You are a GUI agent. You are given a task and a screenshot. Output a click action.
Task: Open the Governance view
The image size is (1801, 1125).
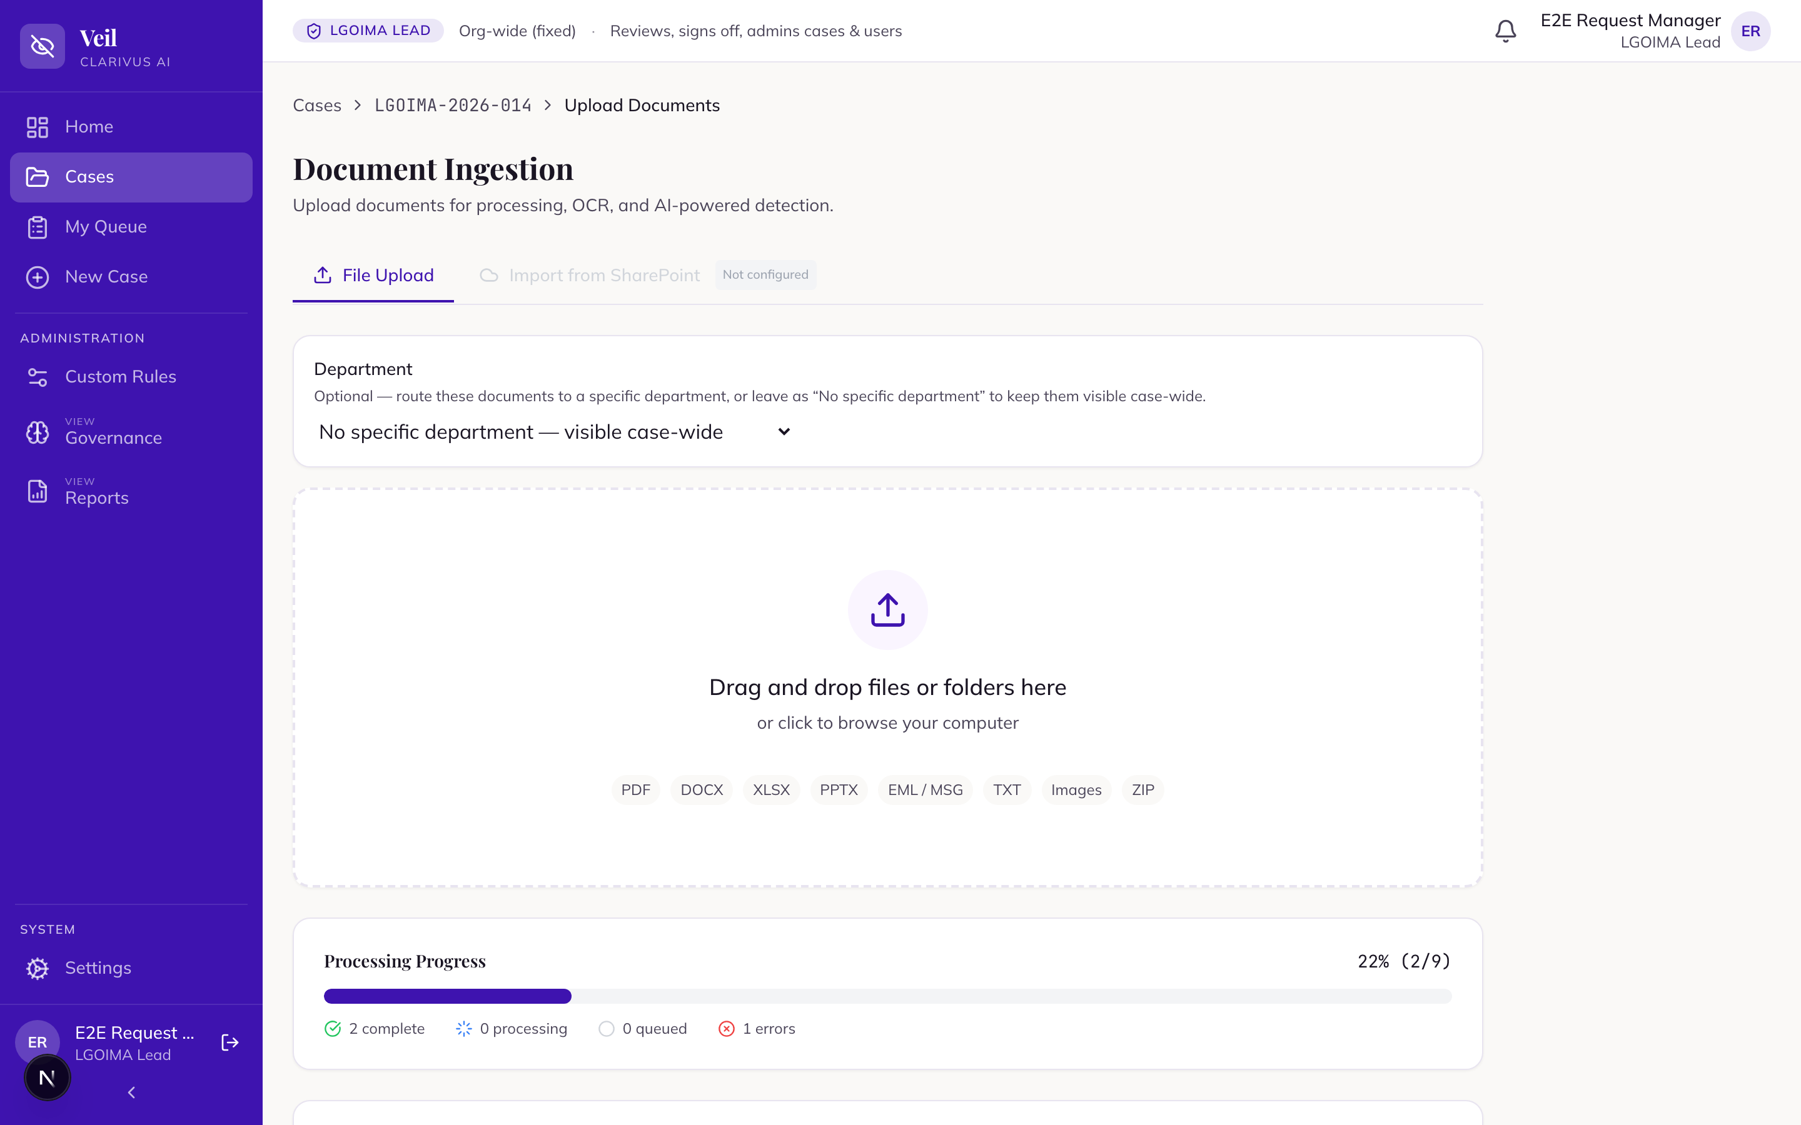(131, 431)
